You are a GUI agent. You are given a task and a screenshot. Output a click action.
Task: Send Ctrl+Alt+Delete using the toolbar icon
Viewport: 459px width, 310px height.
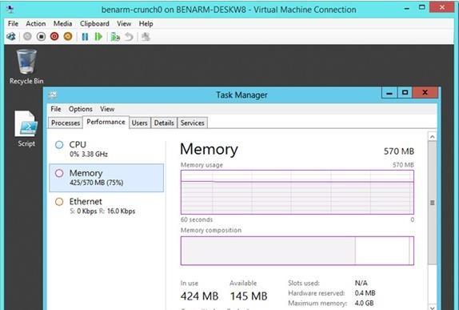pyautogui.click(x=11, y=37)
